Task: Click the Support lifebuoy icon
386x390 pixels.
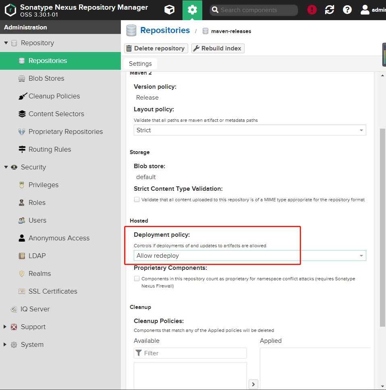Action: pos(14,327)
